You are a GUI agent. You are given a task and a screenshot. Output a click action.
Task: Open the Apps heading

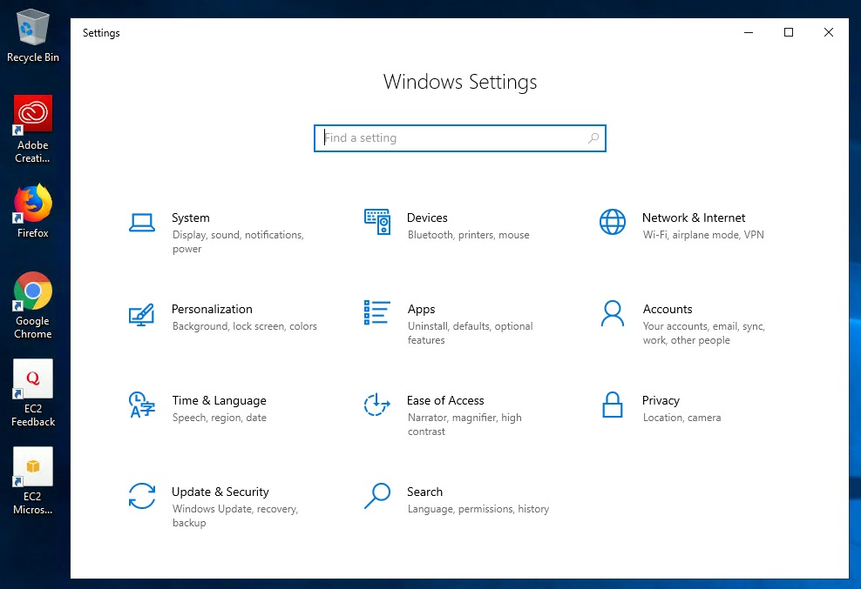click(421, 310)
